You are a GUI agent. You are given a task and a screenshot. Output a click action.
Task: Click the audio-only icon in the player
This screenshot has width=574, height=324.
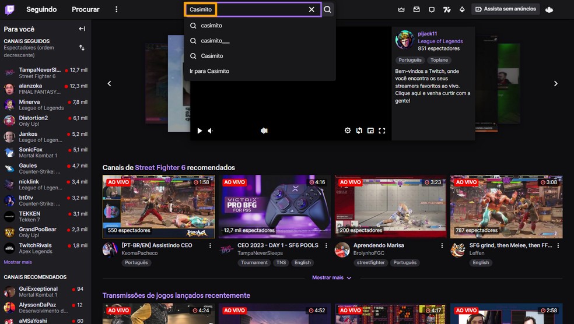264,131
